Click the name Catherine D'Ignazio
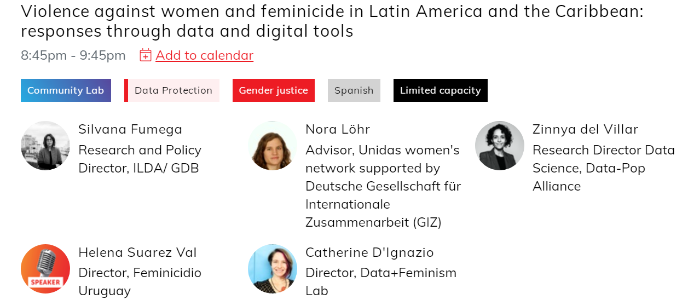This screenshot has height=305, width=688. tap(369, 252)
